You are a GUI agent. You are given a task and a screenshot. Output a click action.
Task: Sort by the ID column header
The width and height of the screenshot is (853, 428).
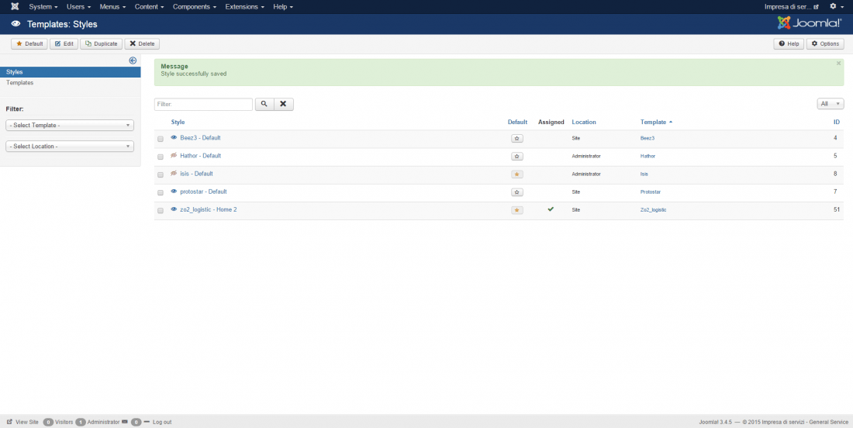[837, 122]
